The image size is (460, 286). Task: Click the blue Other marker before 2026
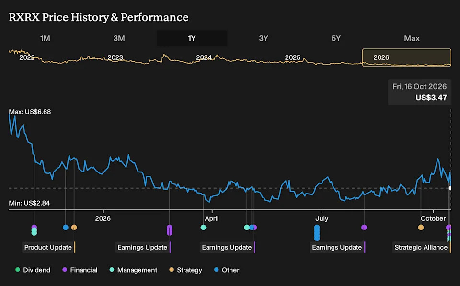click(x=66, y=228)
